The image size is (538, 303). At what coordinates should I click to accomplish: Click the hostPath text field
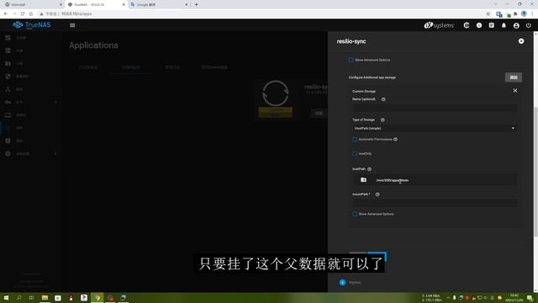point(445,180)
